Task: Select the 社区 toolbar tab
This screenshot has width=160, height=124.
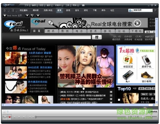Action: click(112, 10)
